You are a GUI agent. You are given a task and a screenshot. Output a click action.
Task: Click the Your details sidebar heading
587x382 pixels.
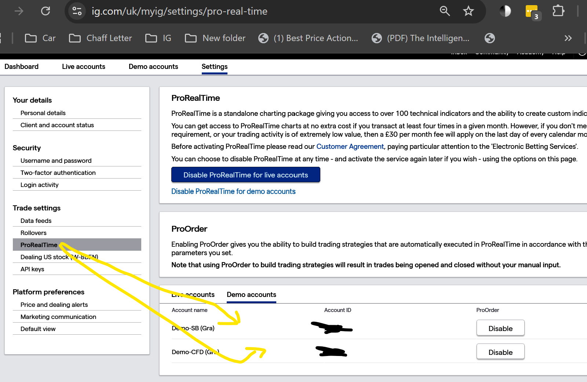32,100
